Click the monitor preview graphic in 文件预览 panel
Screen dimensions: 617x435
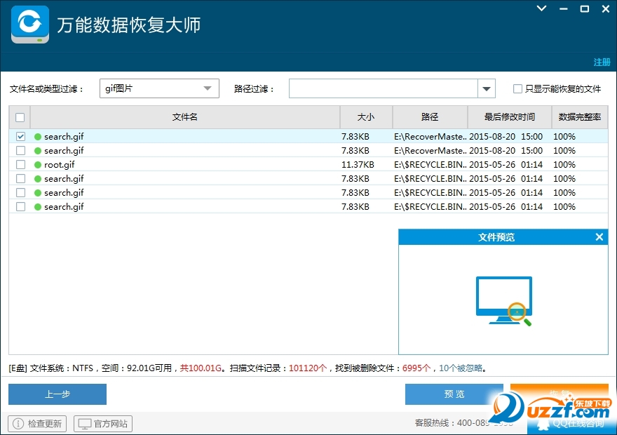tap(503, 302)
